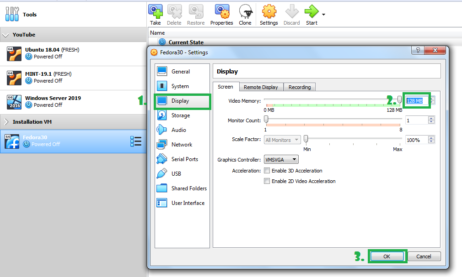Select Windows Server 2019 virtual machine

(x=73, y=102)
